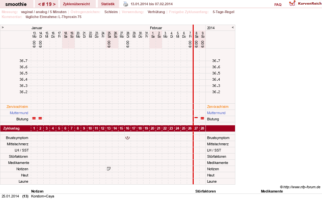322x204 pixels.
Task: Go to next cycle with the right arrow beside #19
Action: [x=54, y=4]
